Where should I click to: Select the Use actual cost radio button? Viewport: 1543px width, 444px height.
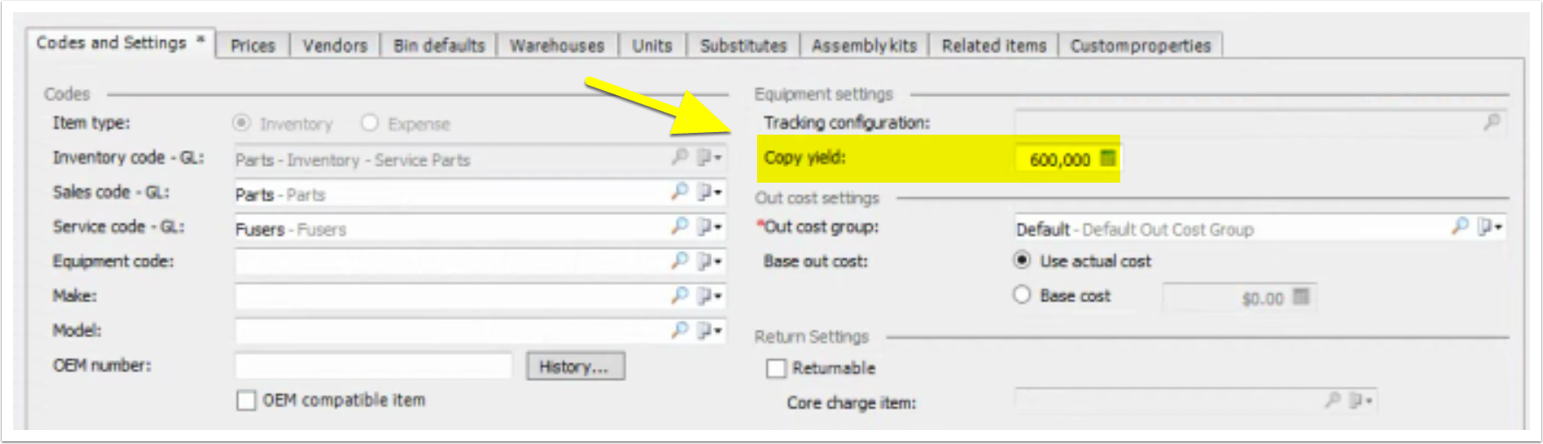[1021, 260]
